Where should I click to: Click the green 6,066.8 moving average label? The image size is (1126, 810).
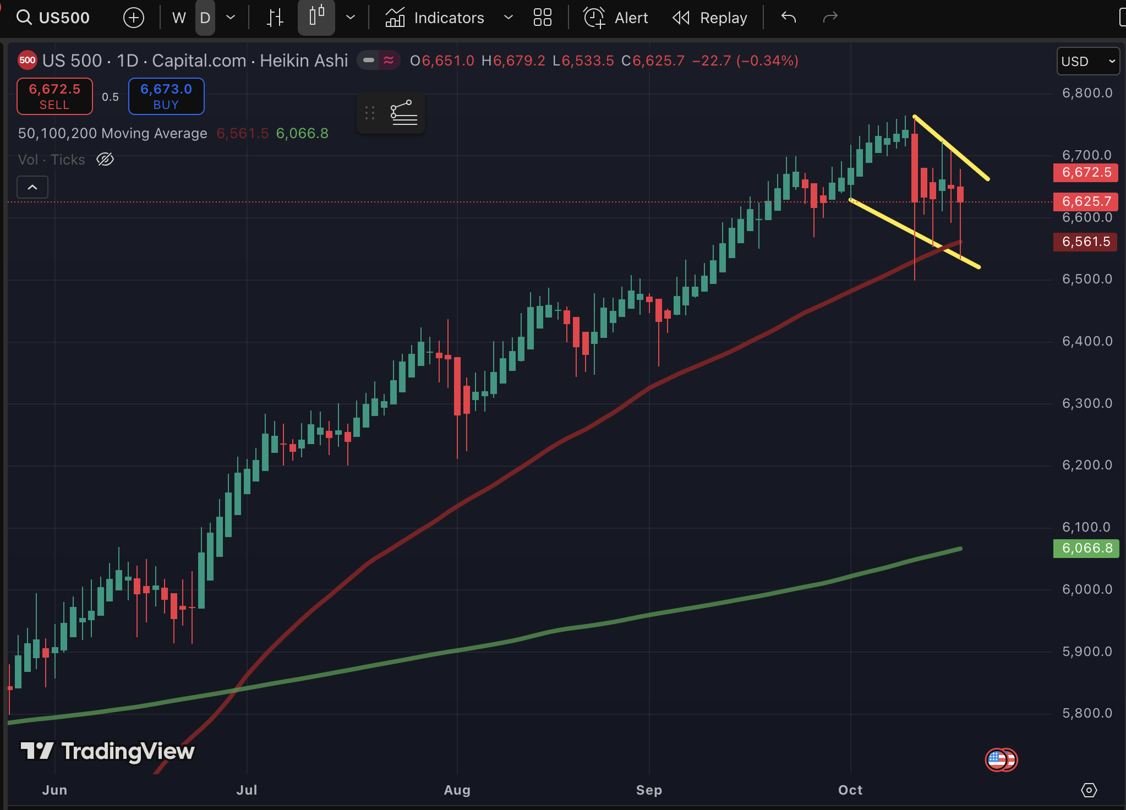pos(1085,548)
